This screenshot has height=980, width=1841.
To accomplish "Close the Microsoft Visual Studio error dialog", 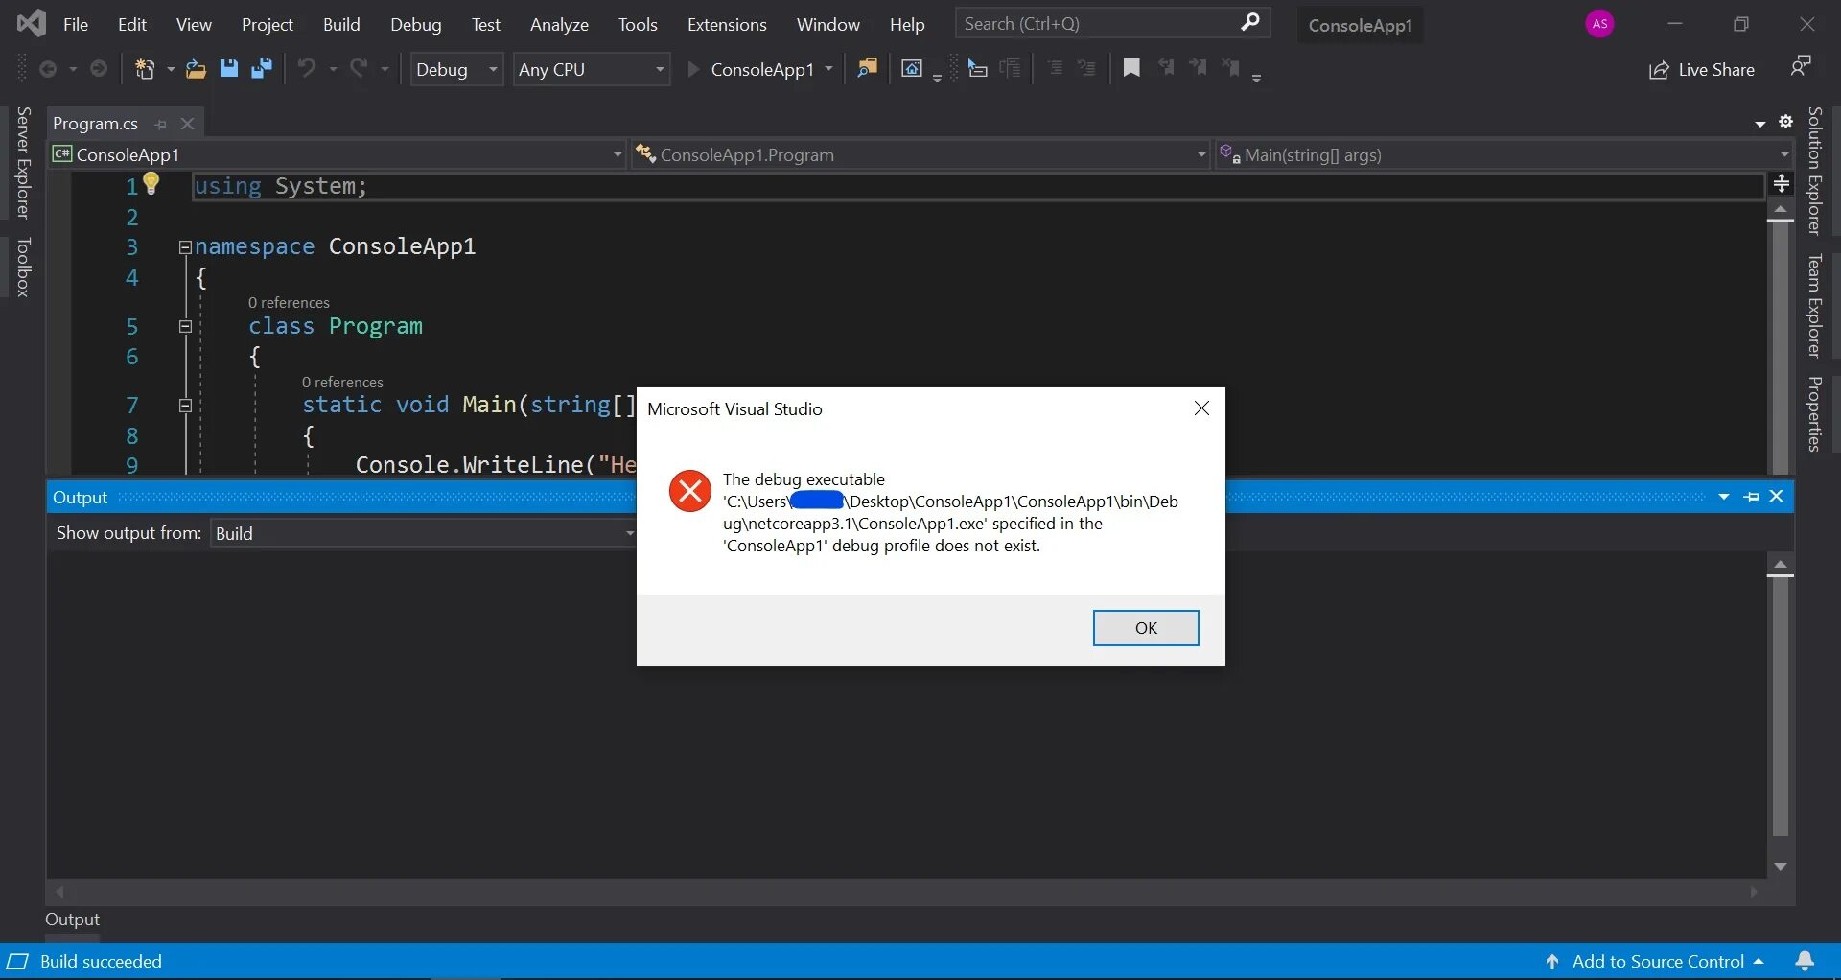I will pos(1201,408).
